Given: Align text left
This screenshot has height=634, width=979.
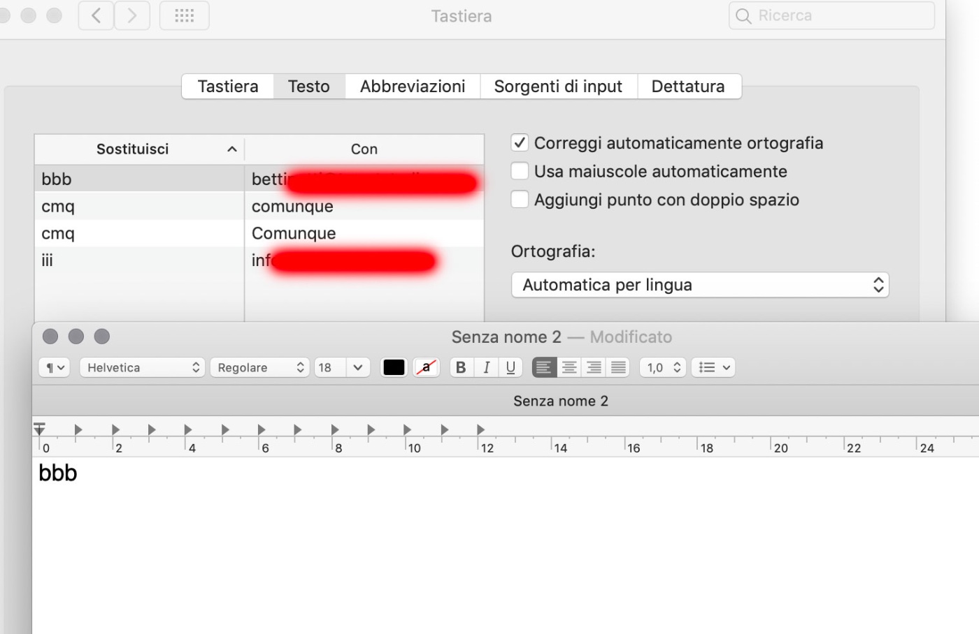Looking at the screenshot, I should 544,367.
